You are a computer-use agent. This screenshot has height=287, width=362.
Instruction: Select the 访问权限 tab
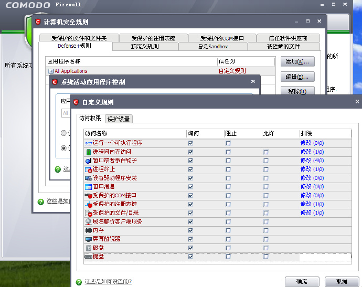[x=90, y=118]
